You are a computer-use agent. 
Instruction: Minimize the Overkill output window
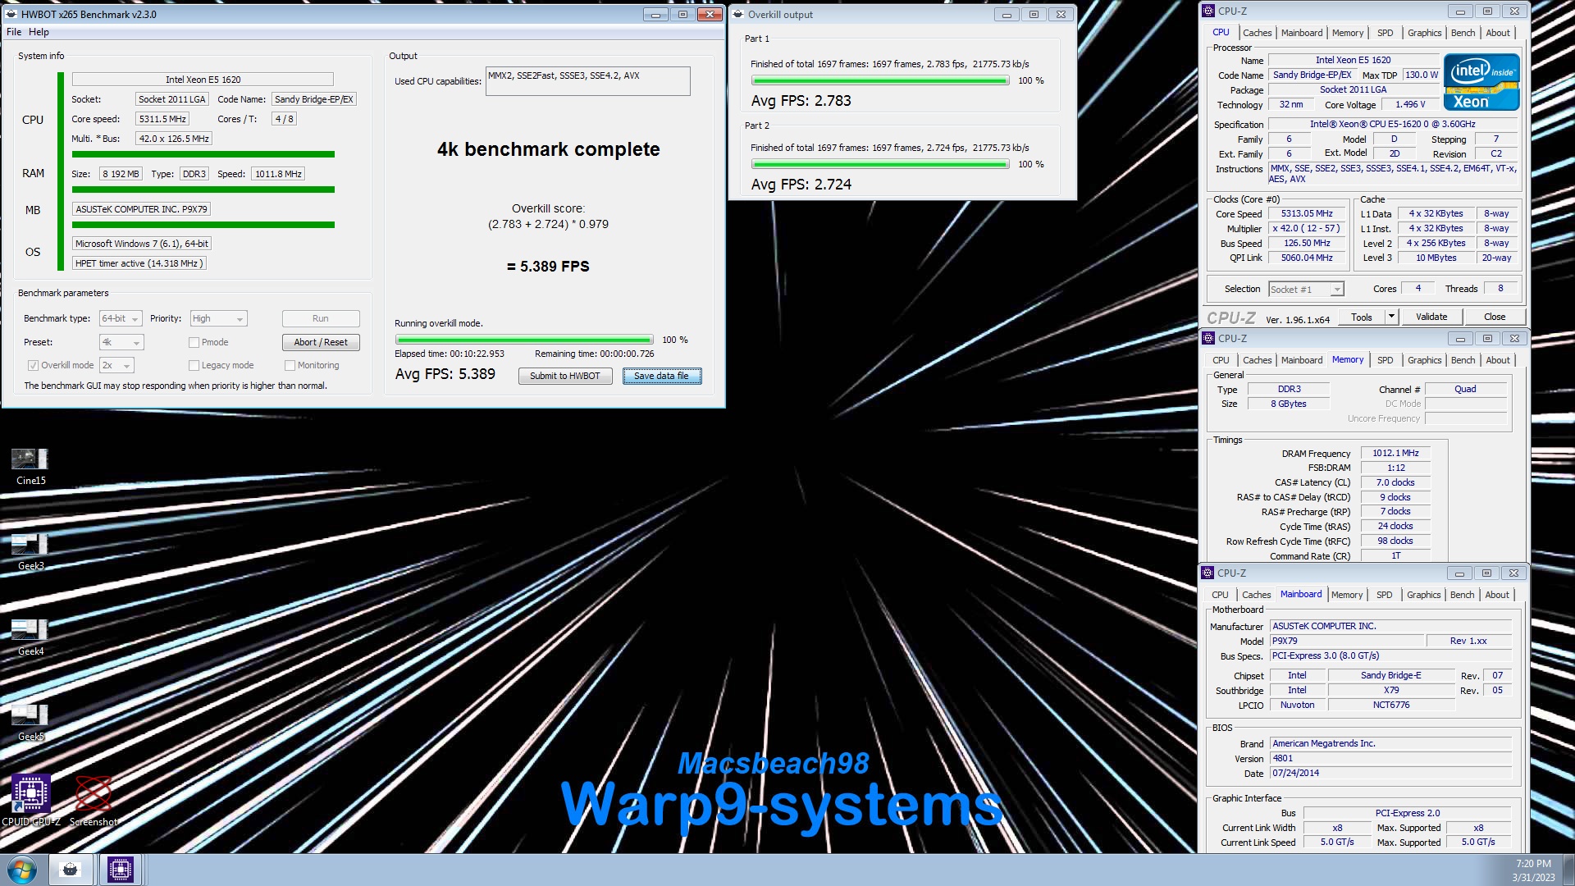[x=1007, y=14]
